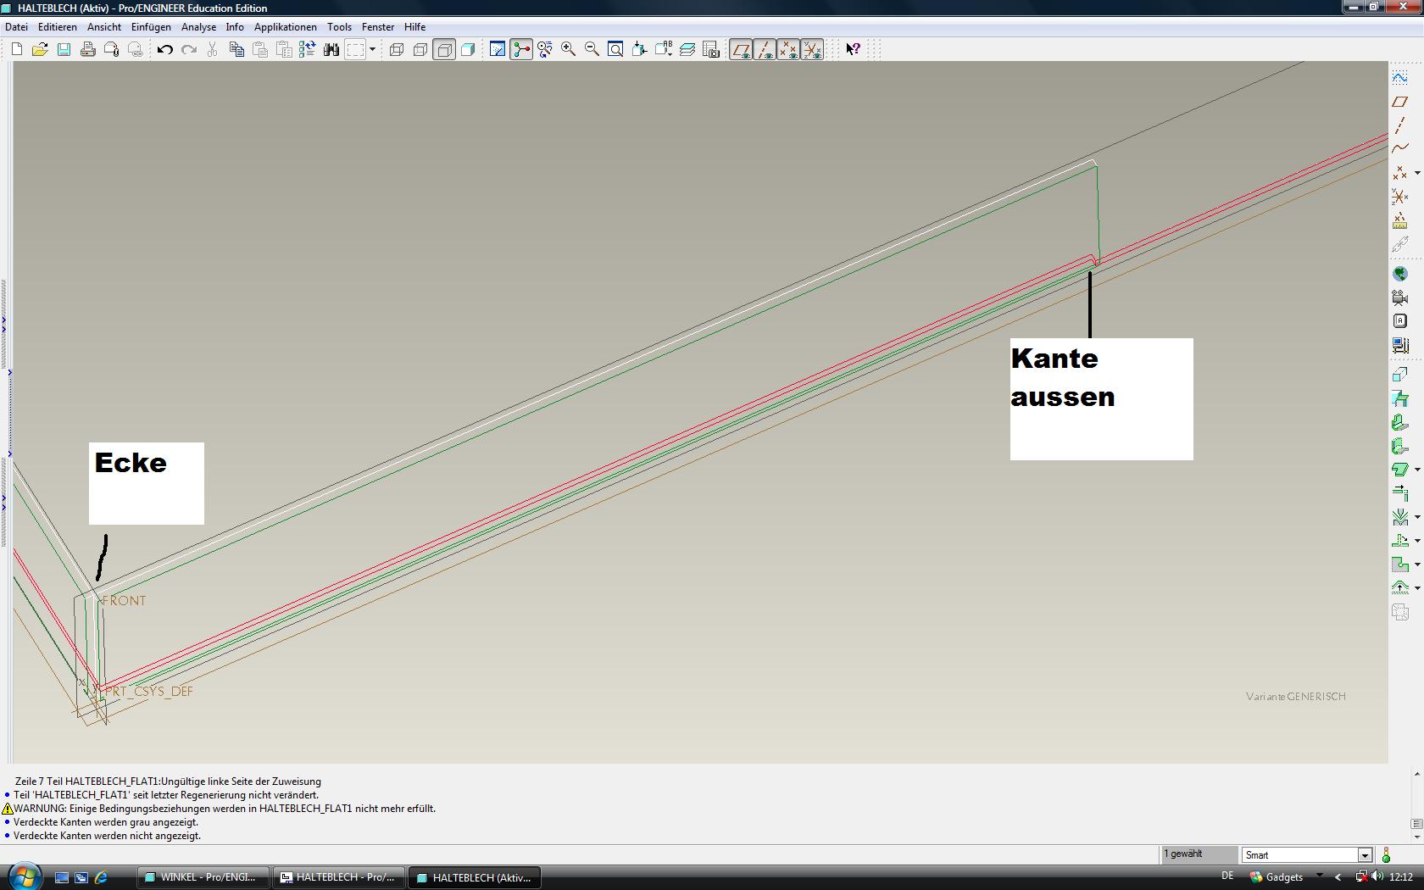Click the '1 gewählt' selection status box

click(1199, 854)
